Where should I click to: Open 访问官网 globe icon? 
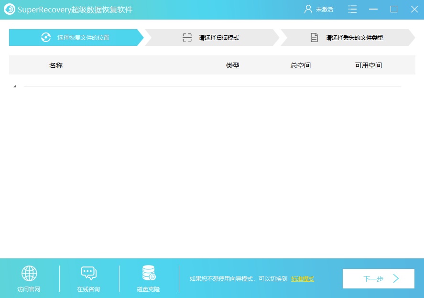click(29, 273)
